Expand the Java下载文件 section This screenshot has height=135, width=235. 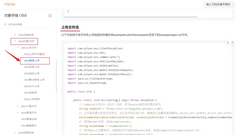tap(18, 106)
